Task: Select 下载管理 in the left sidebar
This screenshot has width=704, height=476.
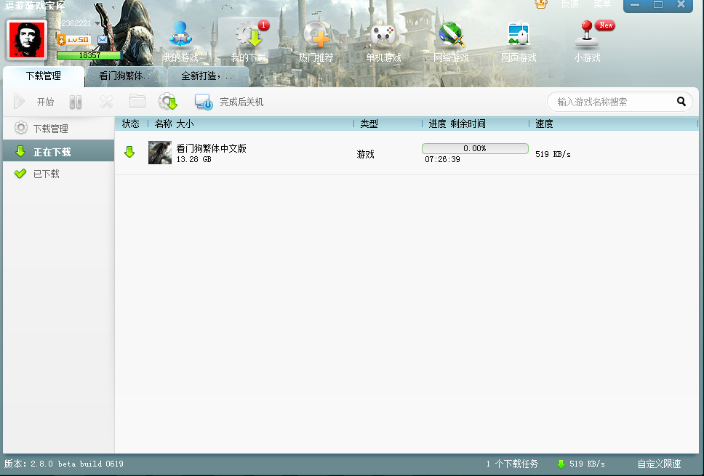Action: (x=58, y=129)
